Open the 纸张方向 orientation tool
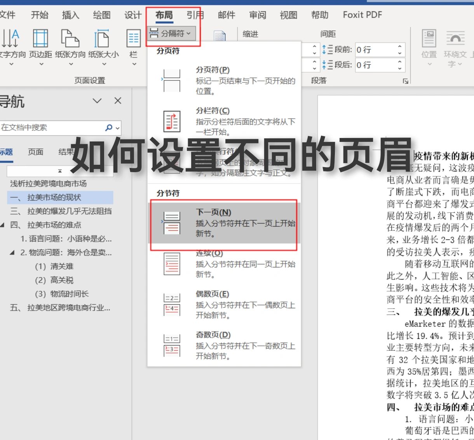 point(70,47)
